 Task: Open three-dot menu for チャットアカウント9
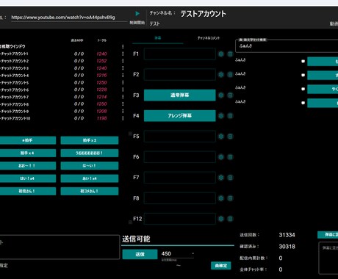pyautogui.click(x=123, y=111)
